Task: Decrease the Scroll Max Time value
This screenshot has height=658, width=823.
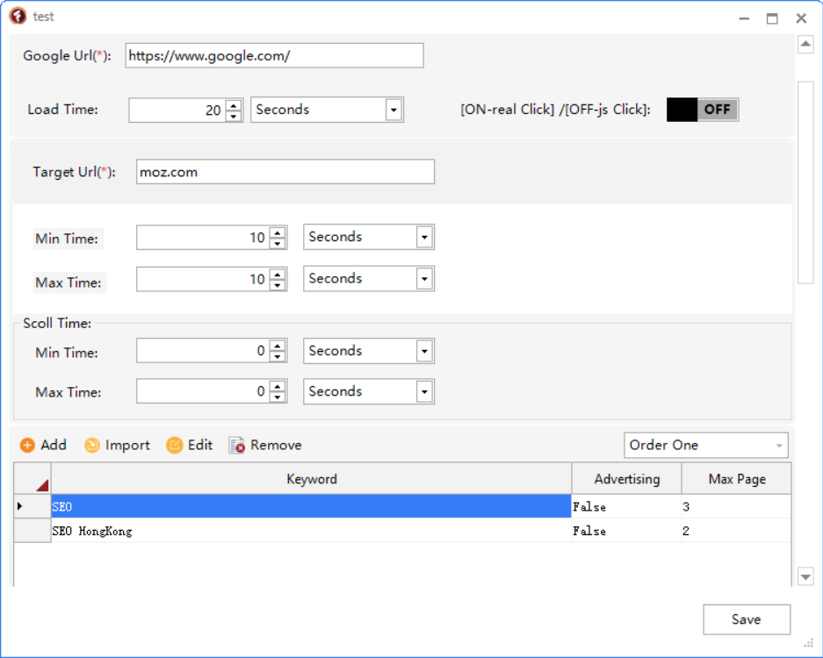Action: click(278, 397)
